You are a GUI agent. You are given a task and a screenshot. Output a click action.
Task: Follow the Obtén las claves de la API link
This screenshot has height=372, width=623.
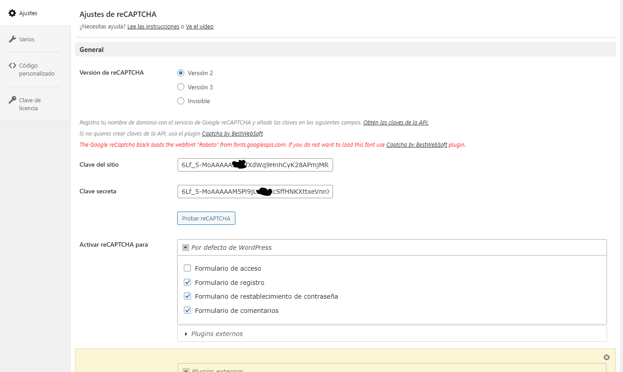396,123
